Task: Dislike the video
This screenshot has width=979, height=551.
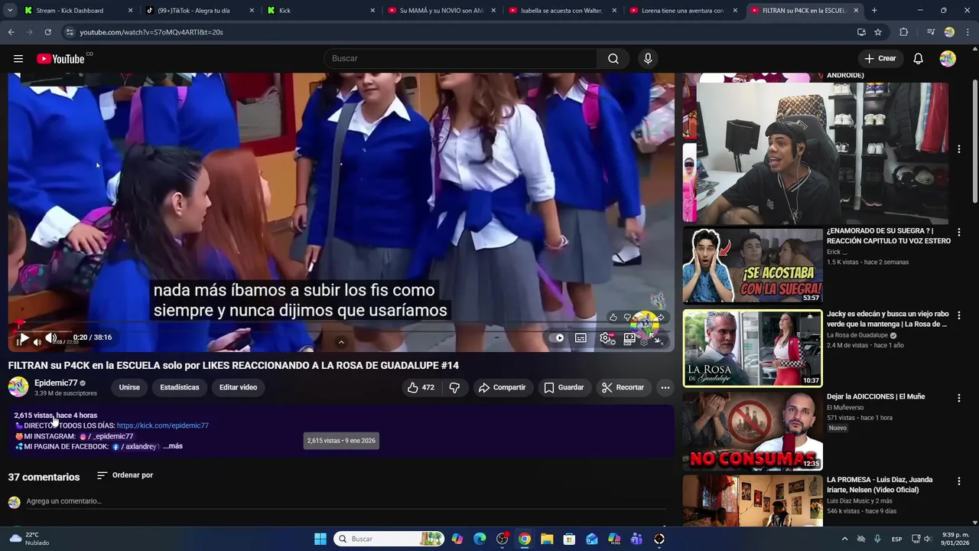Action: tap(454, 387)
